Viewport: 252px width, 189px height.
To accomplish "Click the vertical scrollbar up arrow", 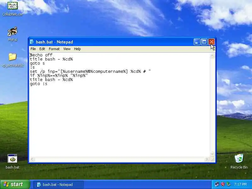I will (212, 56).
